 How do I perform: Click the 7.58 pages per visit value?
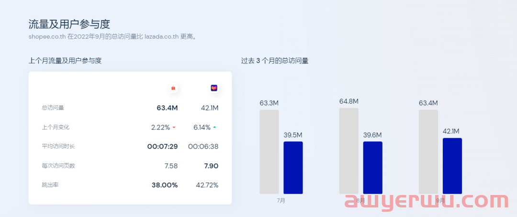click(x=171, y=166)
